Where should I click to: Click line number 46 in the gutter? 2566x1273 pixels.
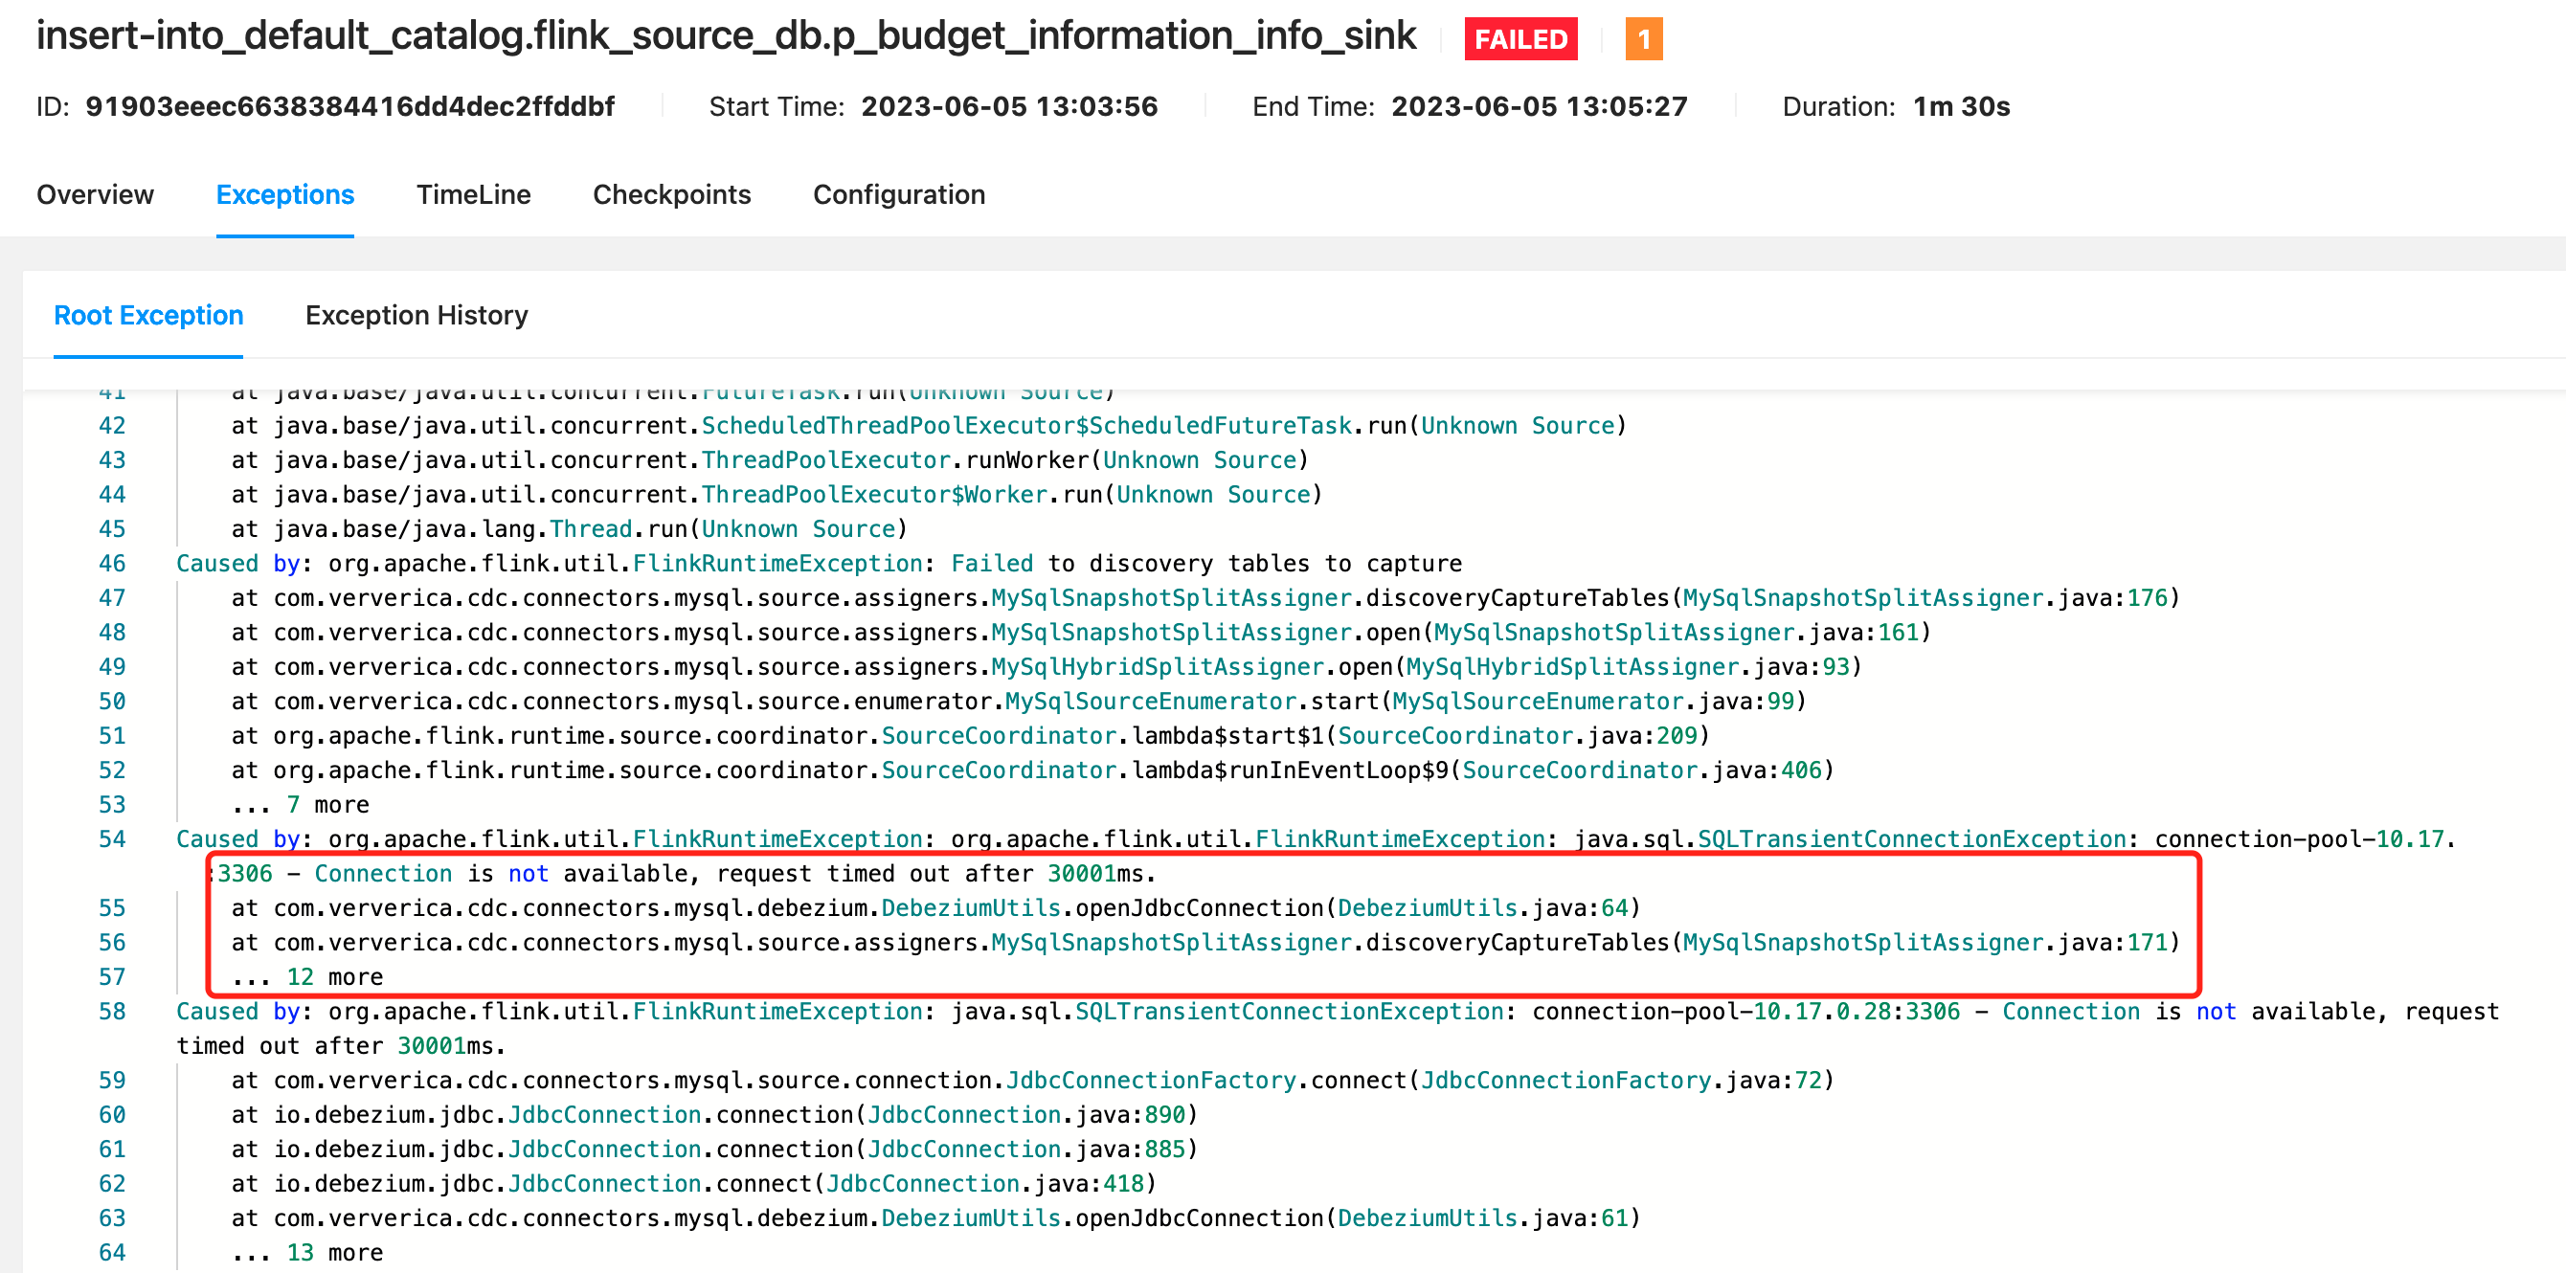[112, 564]
